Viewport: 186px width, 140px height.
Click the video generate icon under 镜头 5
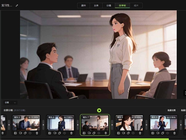coord(20,133)
